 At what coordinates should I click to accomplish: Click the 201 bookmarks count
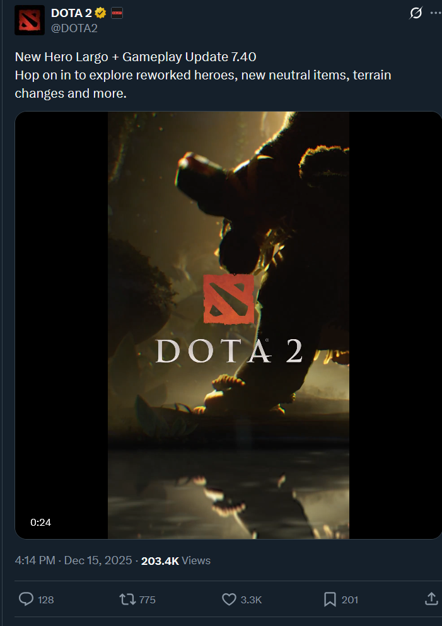(x=350, y=600)
